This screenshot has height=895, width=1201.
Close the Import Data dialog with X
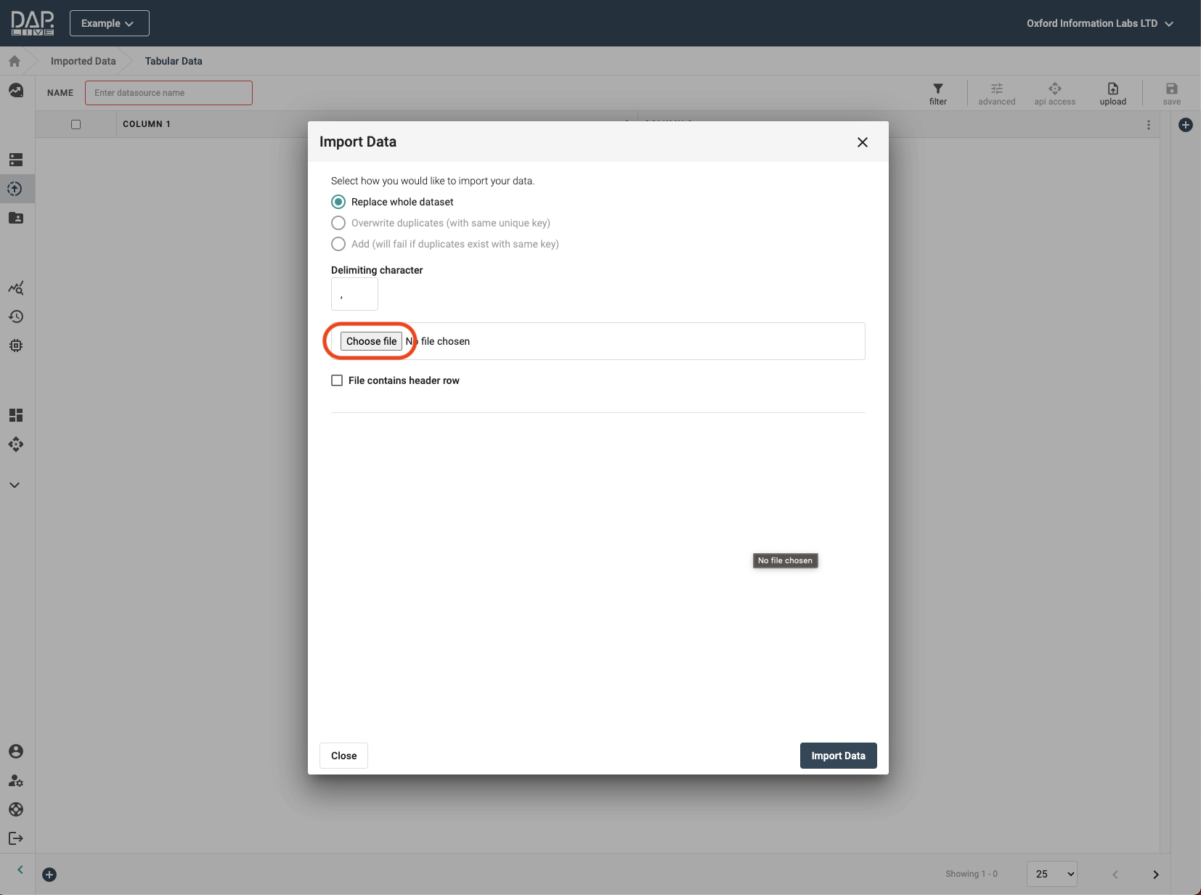tap(862, 142)
